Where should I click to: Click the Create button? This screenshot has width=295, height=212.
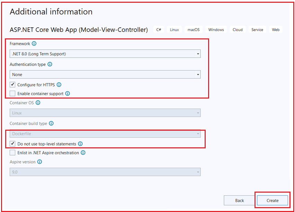[x=272, y=200]
